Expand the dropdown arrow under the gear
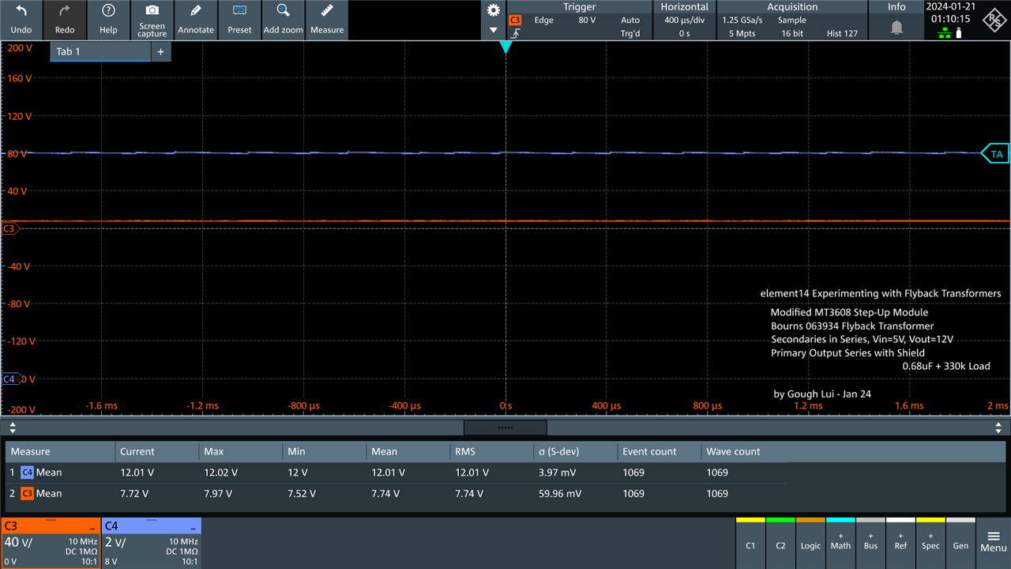The image size is (1011, 569). [494, 30]
